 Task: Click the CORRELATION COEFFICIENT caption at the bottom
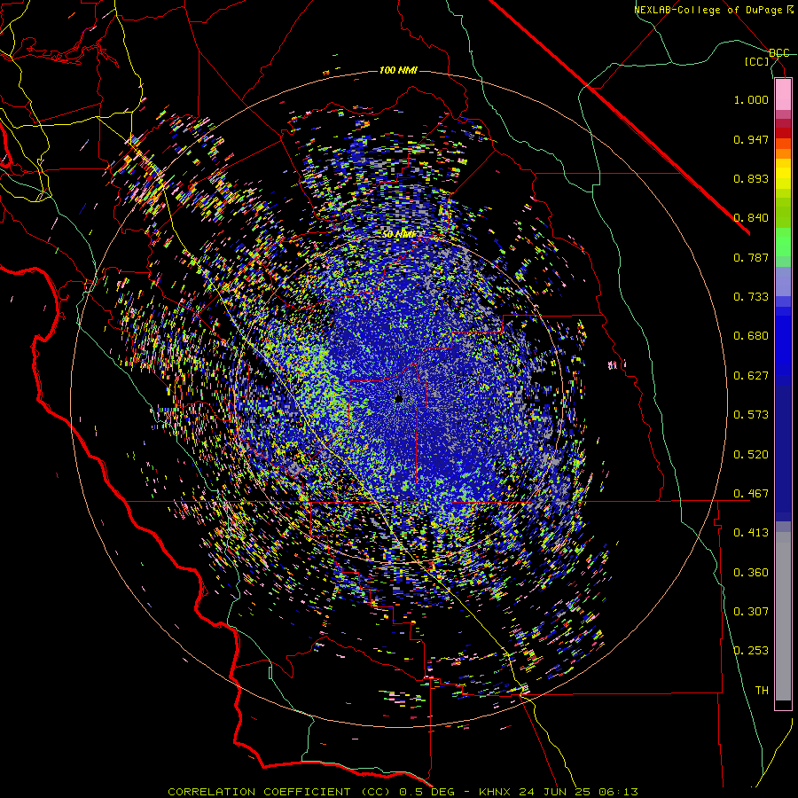point(403,792)
